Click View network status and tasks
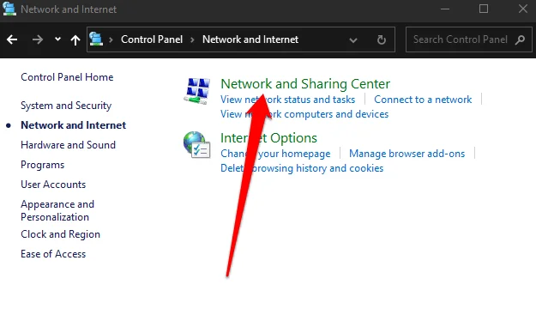Screen dimensions: 536x327 (x=287, y=100)
